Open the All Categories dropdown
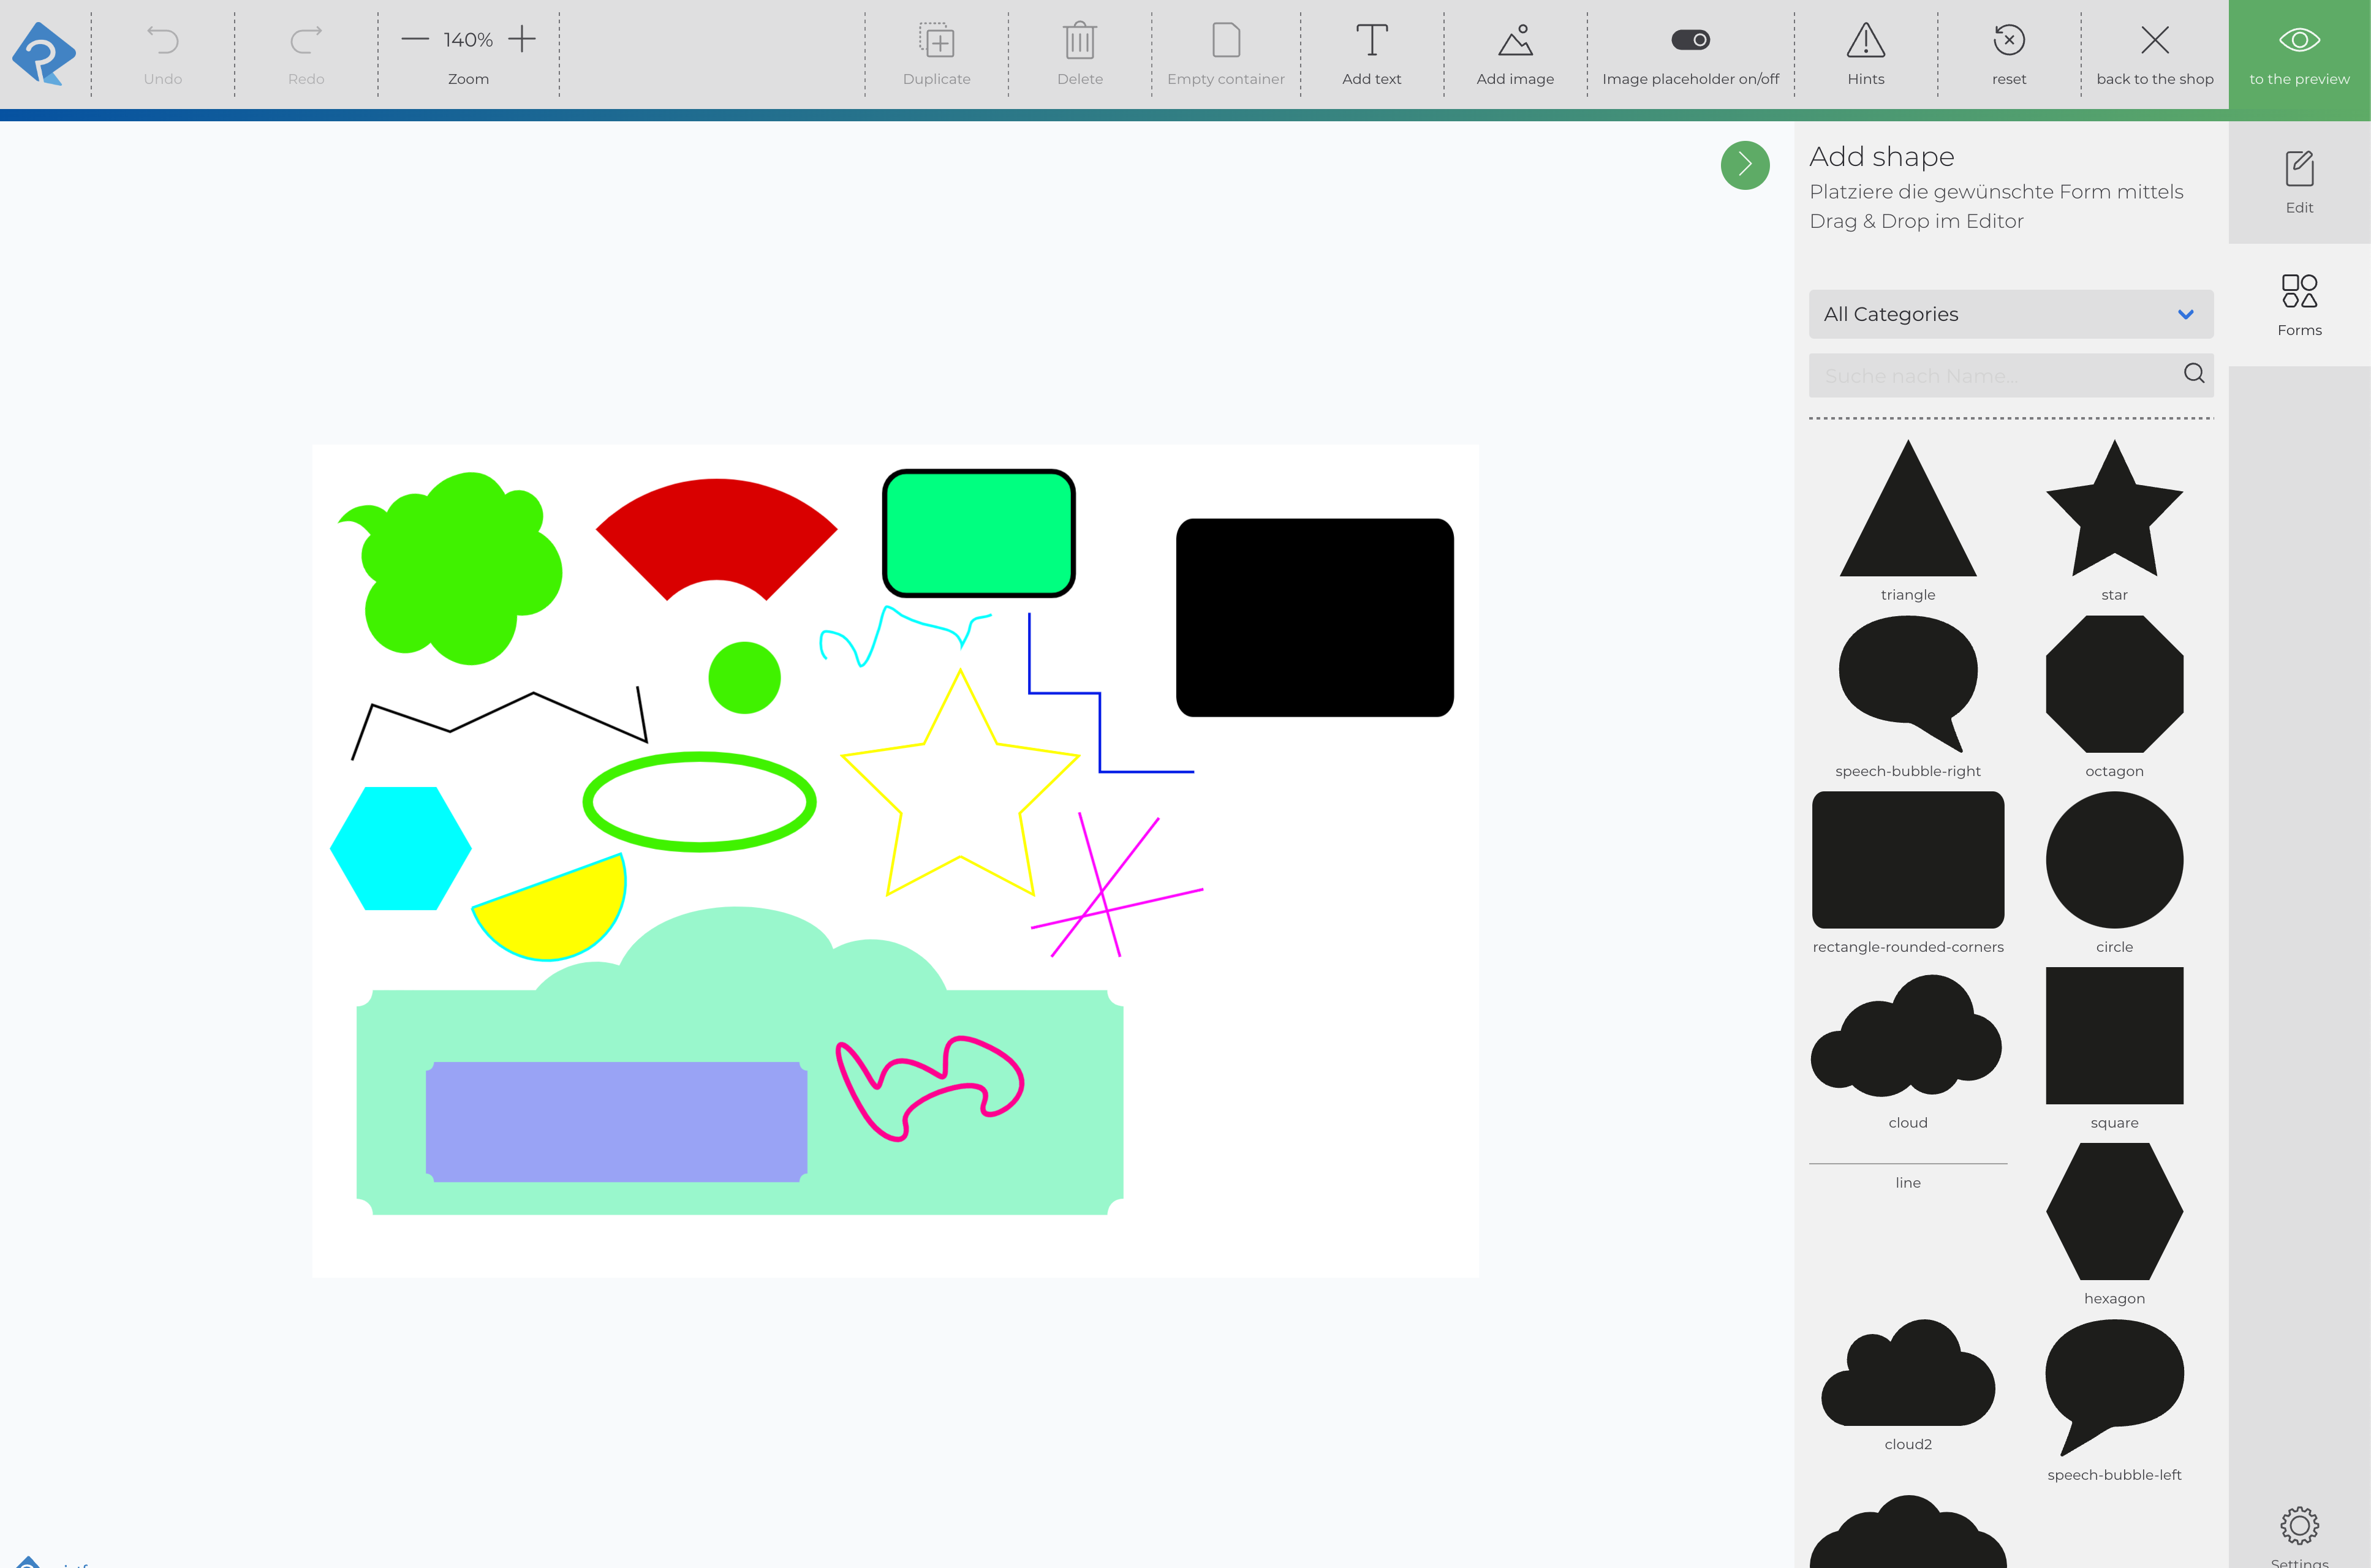Screen dimensions: 2371x1568 pos(2010,314)
